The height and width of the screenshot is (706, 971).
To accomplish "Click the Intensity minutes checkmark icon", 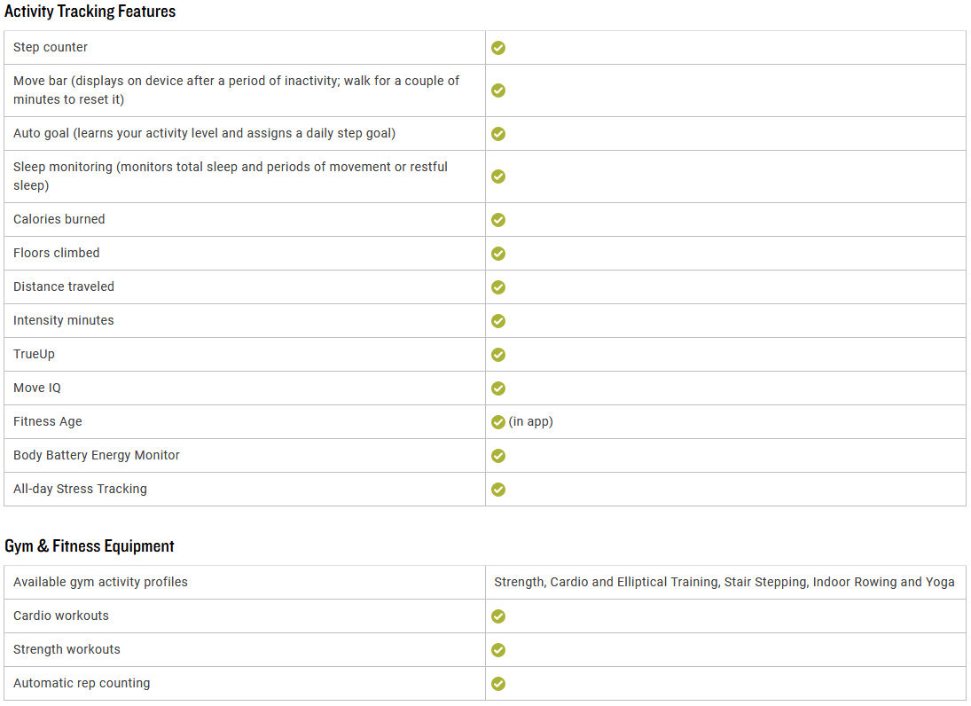I will tap(497, 321).
